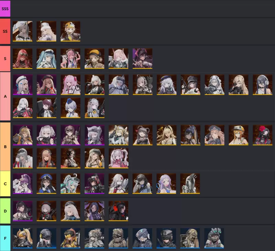Viewport: 275px width, 251px height.
Task: Click blonde twin-tail yellow helmet unit in F
Action: [22, 238]
